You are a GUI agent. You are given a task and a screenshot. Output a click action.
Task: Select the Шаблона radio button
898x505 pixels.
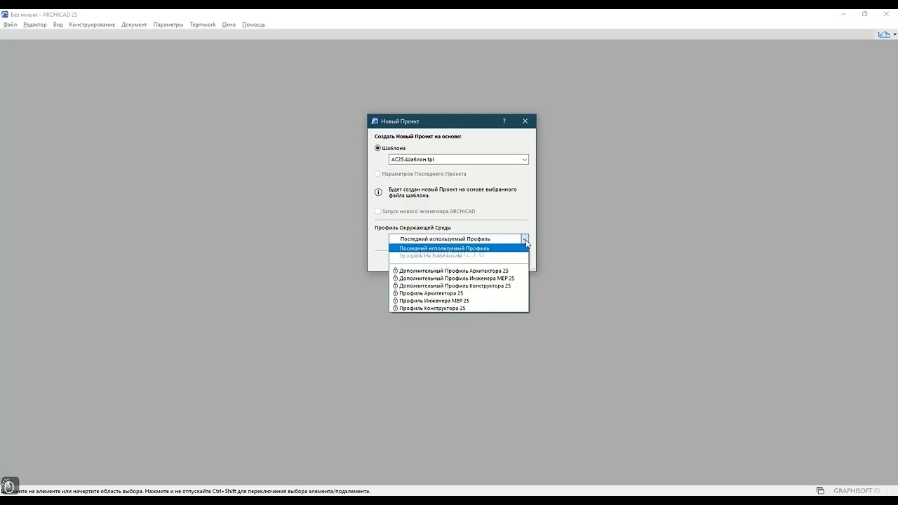tap(377, 148)
